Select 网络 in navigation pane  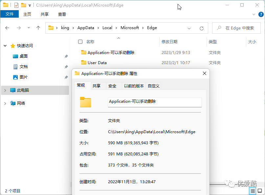click(21, 103)
